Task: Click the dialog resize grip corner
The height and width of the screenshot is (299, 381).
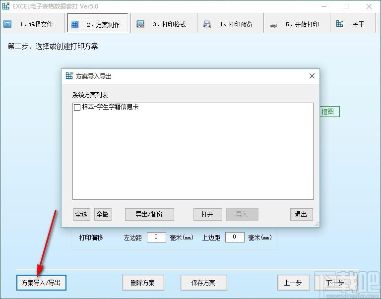Action: (x=317, y=225)
